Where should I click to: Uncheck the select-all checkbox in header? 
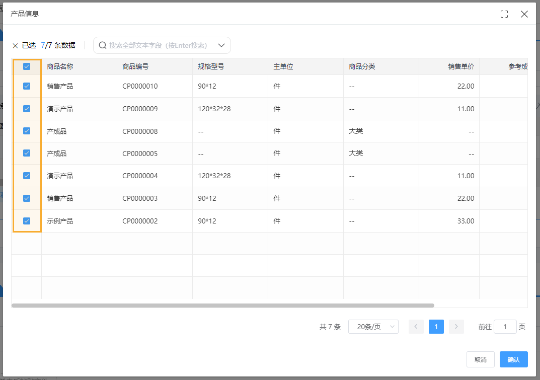[26, 66]
